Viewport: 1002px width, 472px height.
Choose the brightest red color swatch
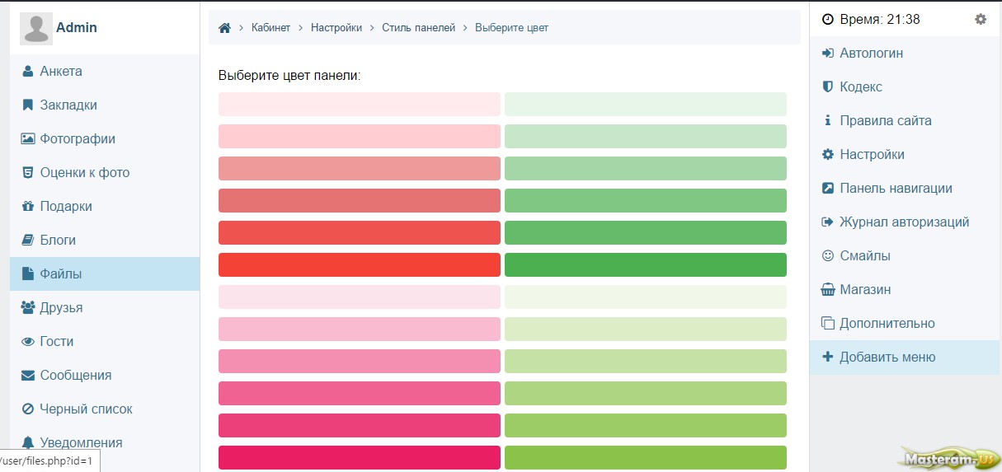(360, 264)
